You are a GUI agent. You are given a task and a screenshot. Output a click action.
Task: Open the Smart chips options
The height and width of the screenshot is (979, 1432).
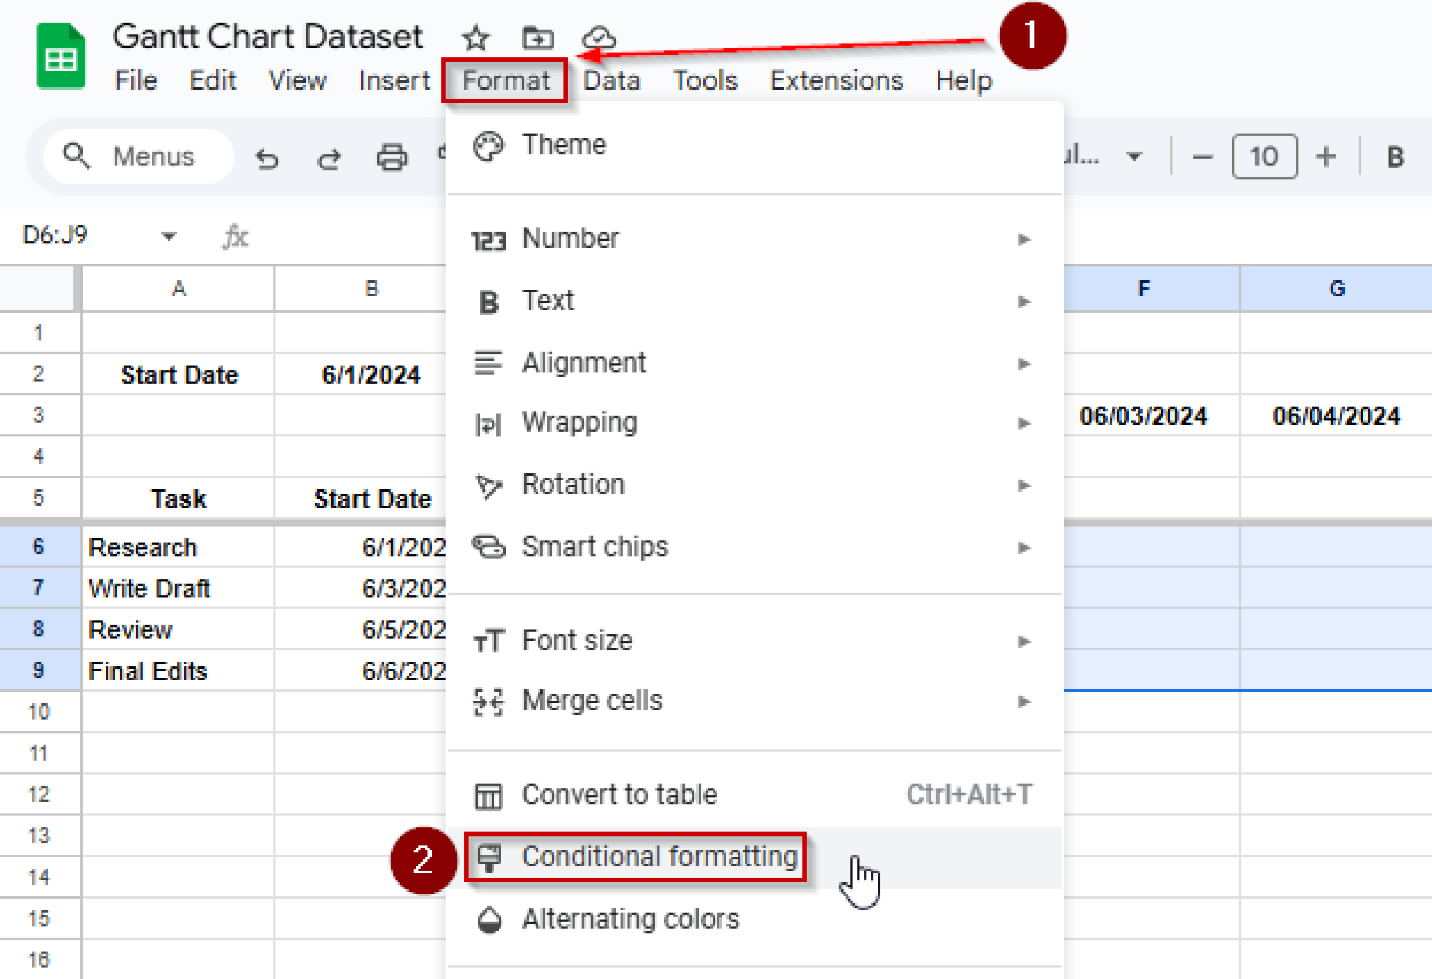[595, 547]
